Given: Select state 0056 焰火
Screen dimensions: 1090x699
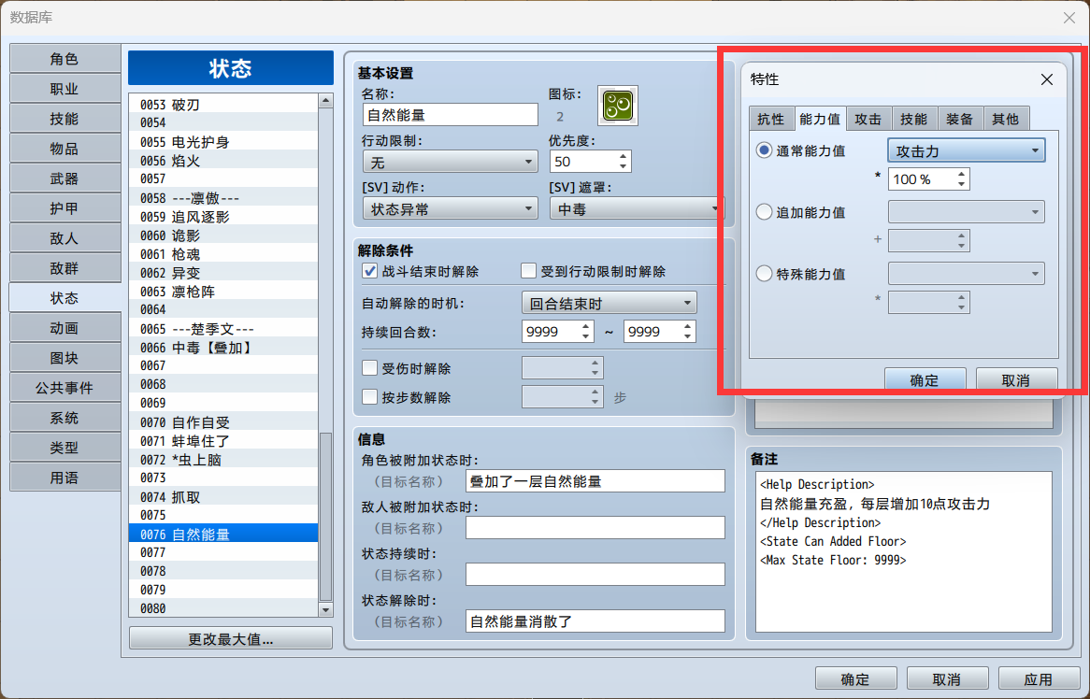Looking at the screenshot, I should pyautogui.click(x=223, y=161).
